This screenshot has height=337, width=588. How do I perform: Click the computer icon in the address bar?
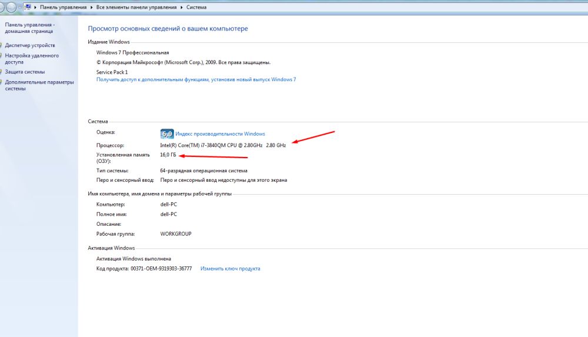(x=28, y=6)
